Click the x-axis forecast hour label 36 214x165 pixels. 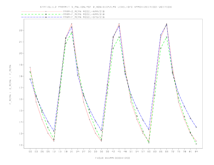101,152
